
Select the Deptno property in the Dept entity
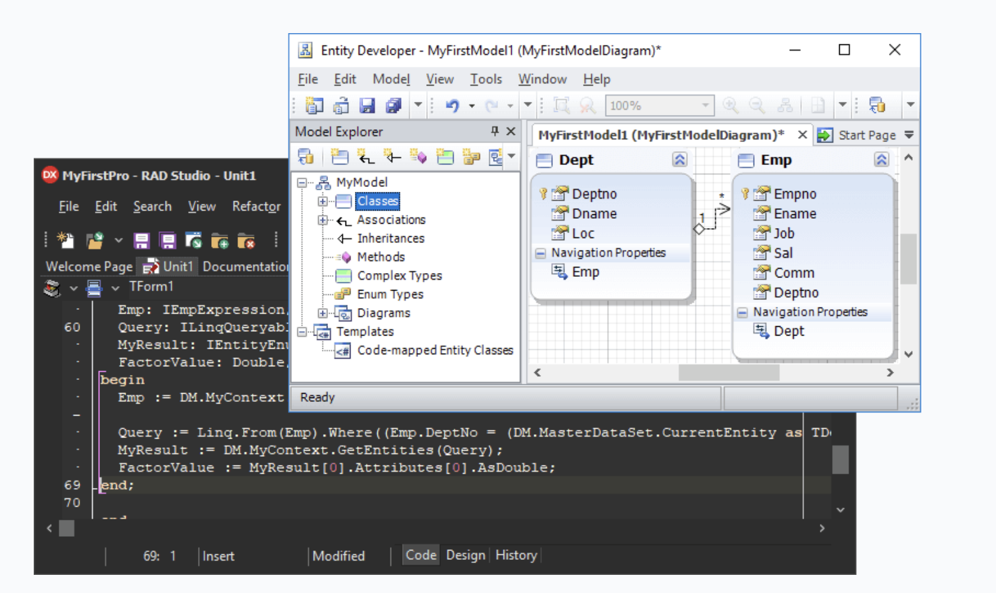(x=594, y=194)
